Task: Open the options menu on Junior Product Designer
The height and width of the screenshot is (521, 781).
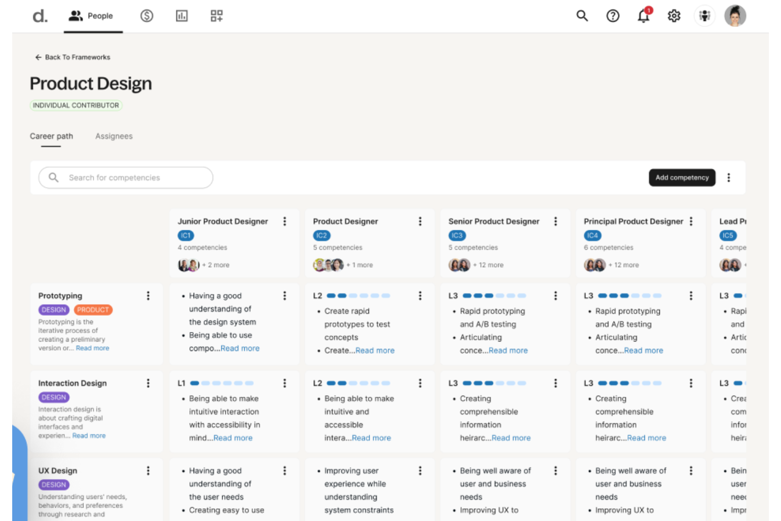Action: click(x=284, y=221)
